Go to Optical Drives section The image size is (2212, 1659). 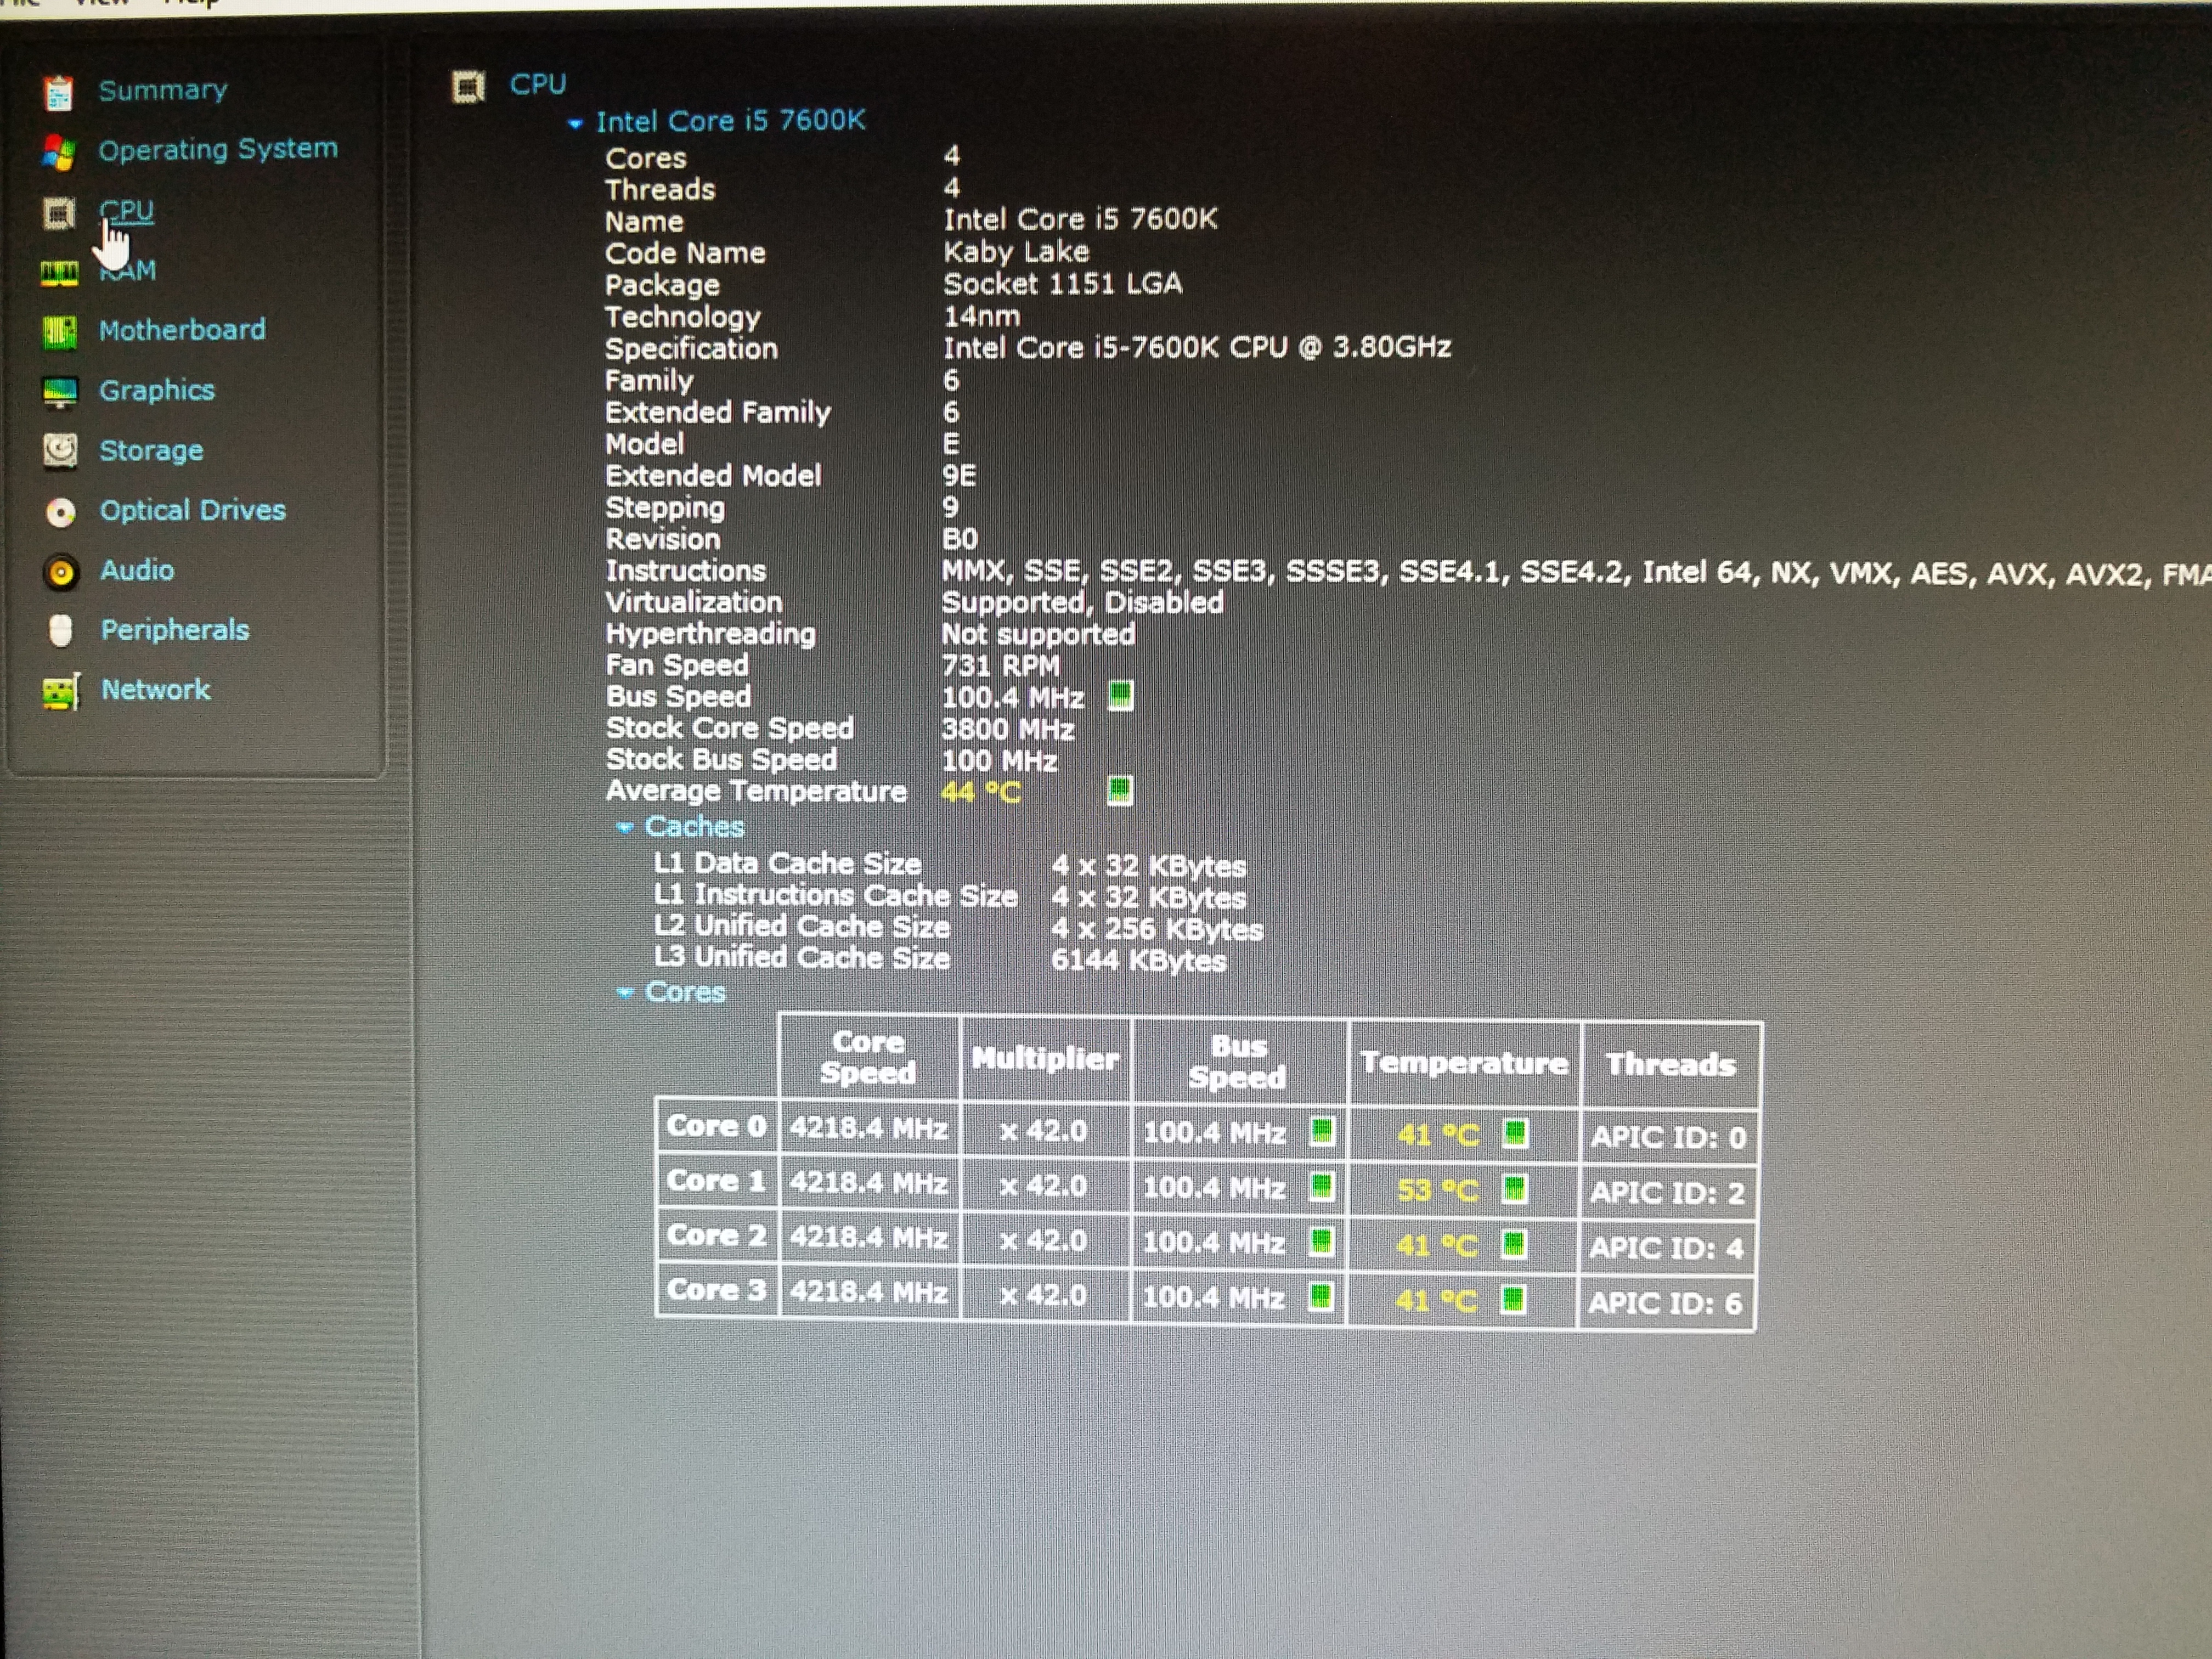pyautogui.click(x=193, y=510)
